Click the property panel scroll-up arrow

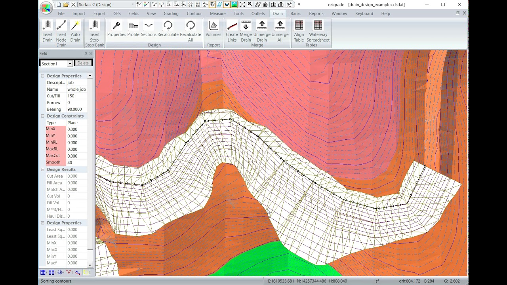[x=90, y=76]
